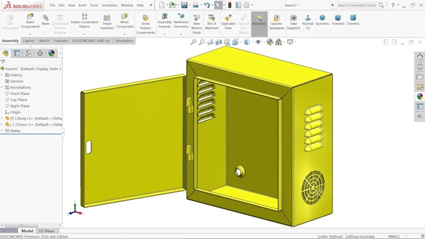The height and width of the screenshot is (239, 425).
Task: Click the Options gear icon
Action: tap(246, 5)
